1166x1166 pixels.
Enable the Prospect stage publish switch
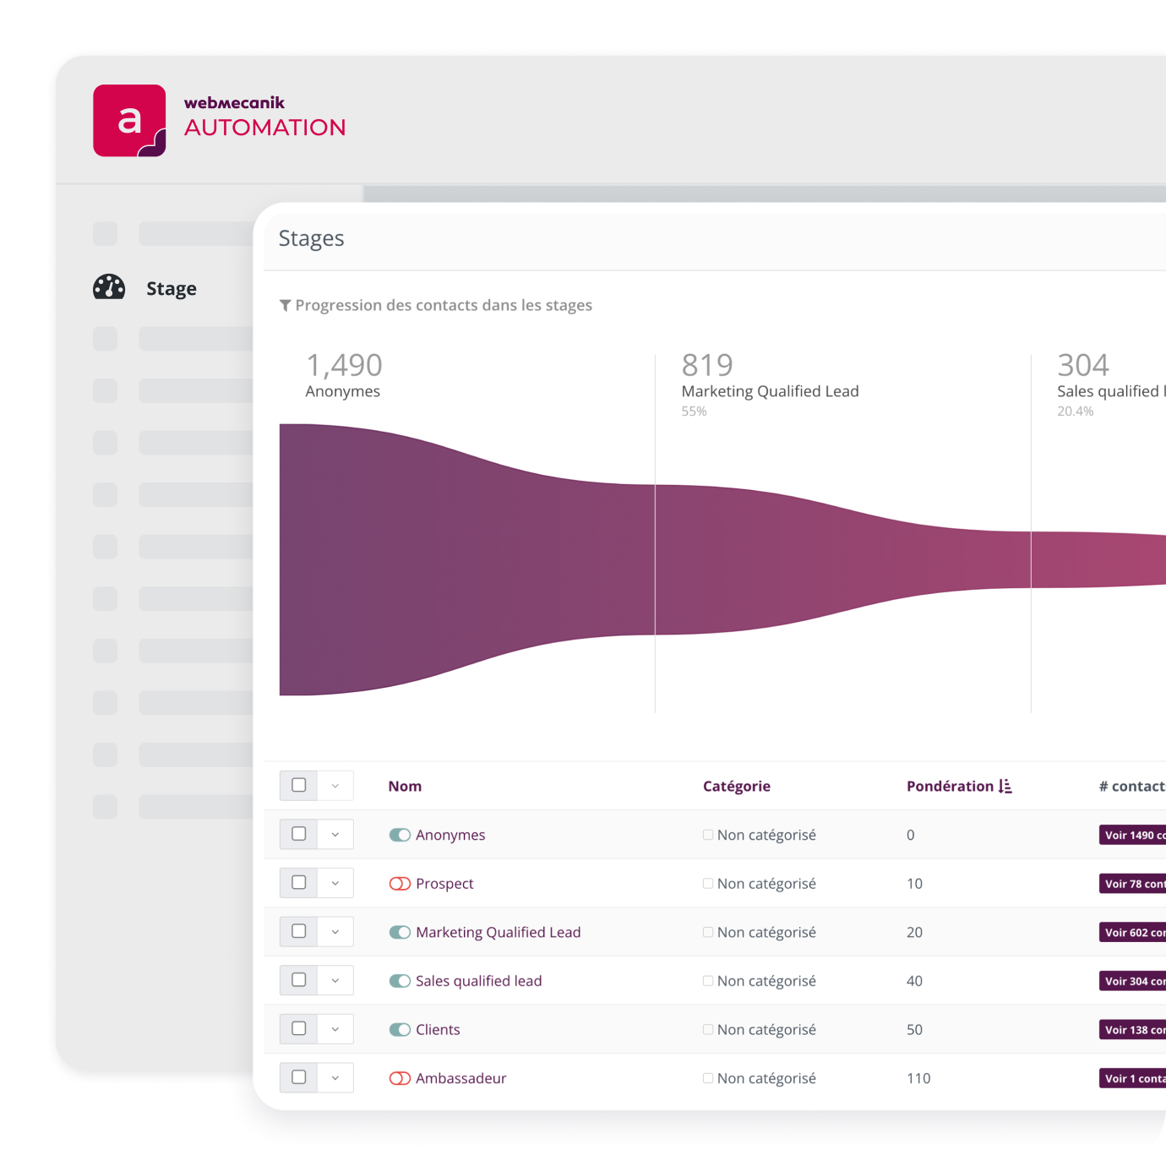tap(400, 884)
